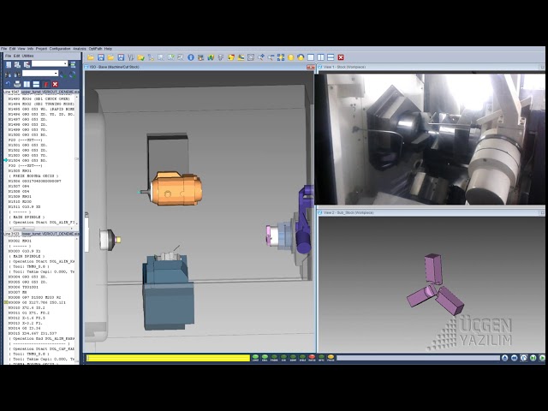Click the first blue Save disk icon
Image resolution: width=548 pixels, height=411 pixels.
coord(101,57)
